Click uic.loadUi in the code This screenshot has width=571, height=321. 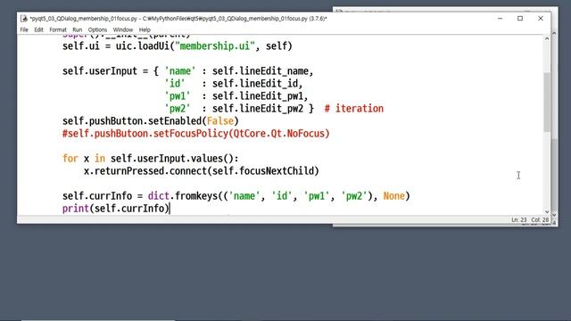pos(143,46)
